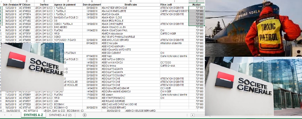Select column C header
Image resolution: width=302 pixels, height=119 pixels.
11,1
